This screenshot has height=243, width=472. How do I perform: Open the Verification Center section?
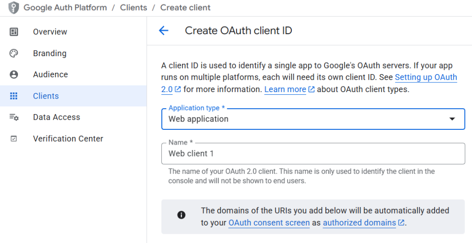tap(73, 139)
